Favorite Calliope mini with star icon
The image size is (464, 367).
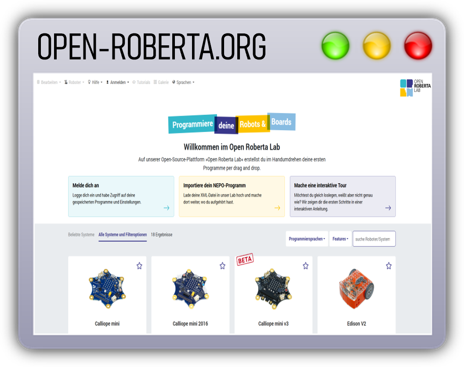tap(139, 266)
